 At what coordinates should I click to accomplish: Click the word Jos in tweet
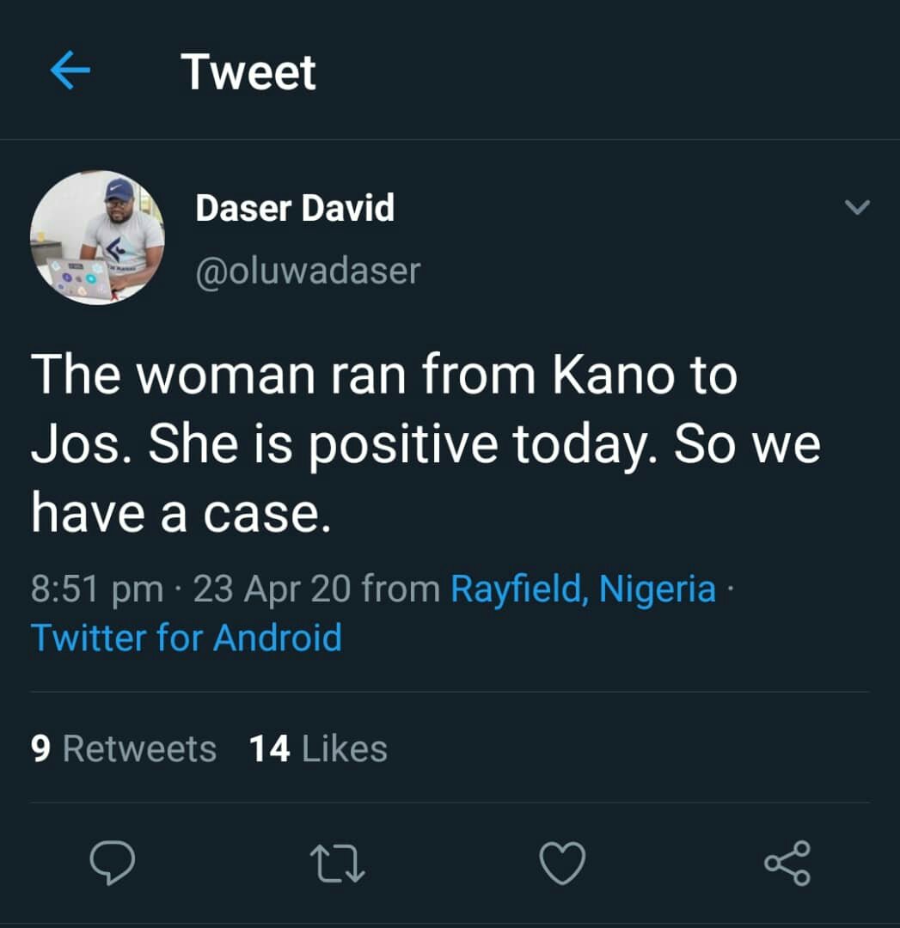79,444
